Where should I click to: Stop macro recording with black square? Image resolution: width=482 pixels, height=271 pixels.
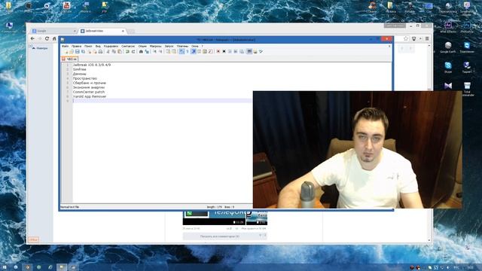[x=224, y=52]
